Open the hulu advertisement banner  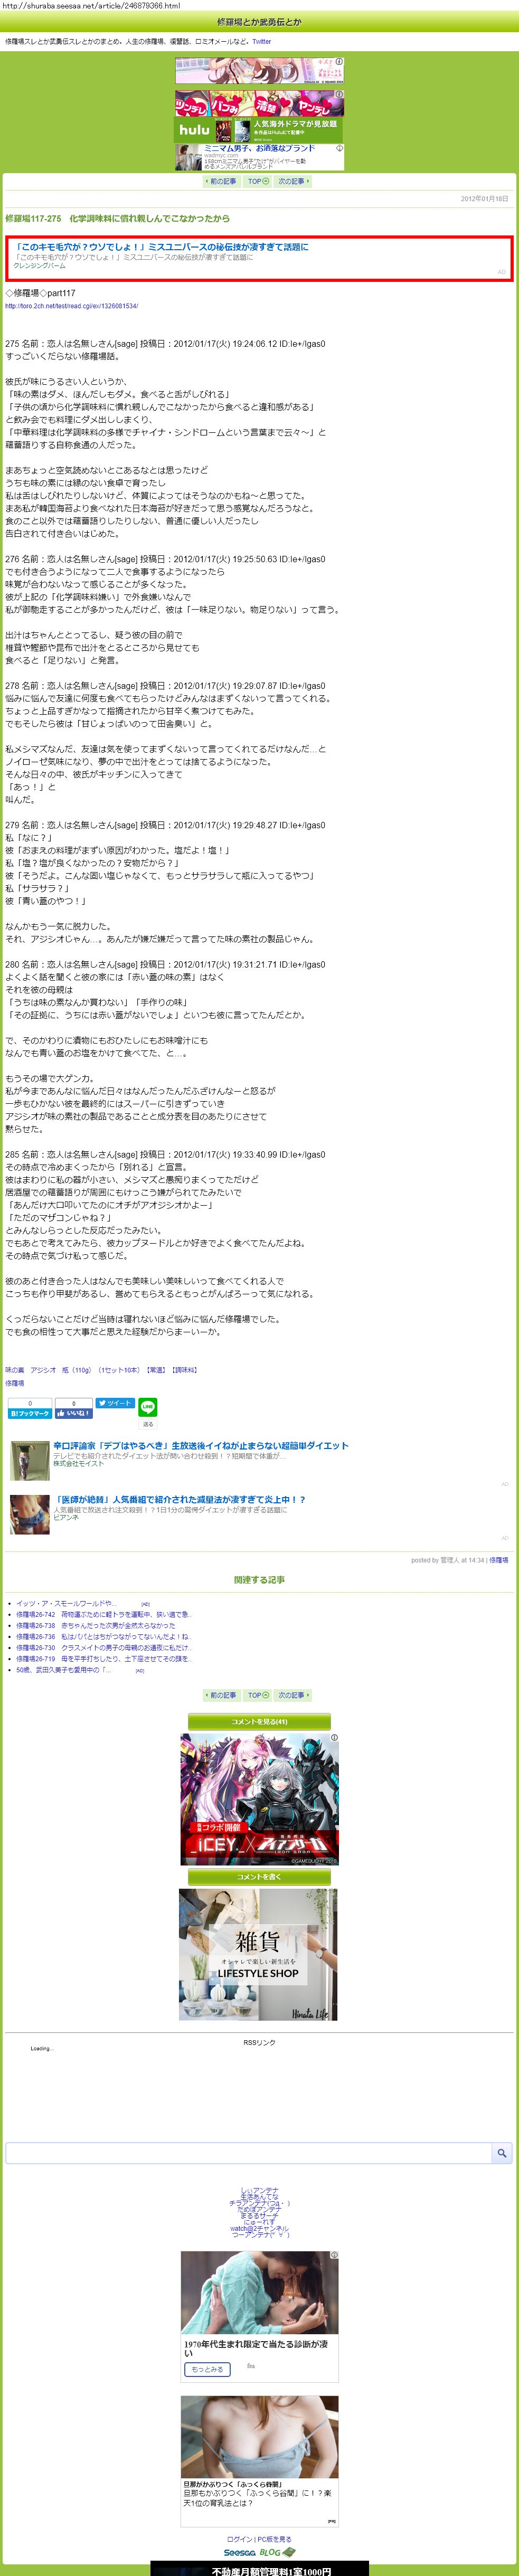tap(259, 131)
